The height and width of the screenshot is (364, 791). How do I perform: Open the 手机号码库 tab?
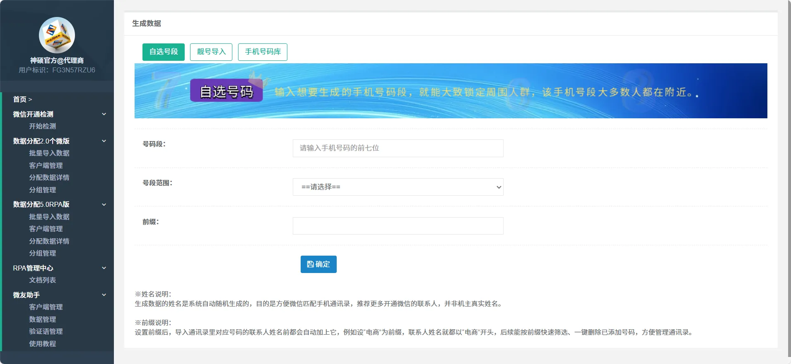[263, 52]
